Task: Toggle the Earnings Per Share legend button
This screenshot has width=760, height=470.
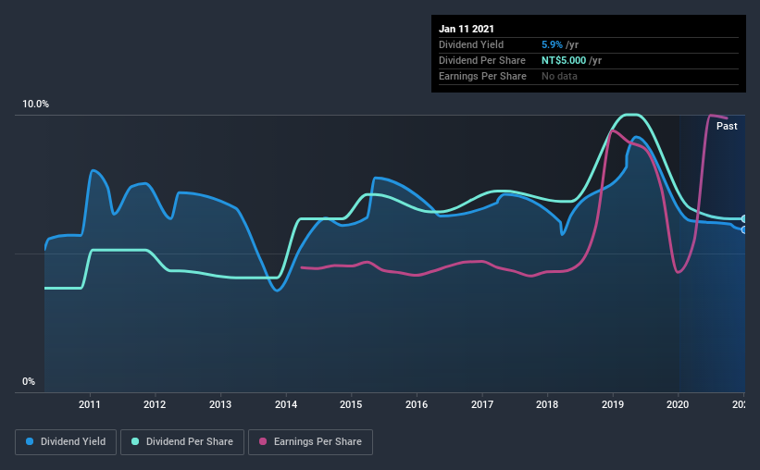Action: point(310,442)
